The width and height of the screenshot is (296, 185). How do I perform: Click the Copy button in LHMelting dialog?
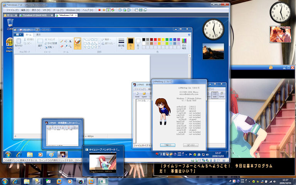191,145
